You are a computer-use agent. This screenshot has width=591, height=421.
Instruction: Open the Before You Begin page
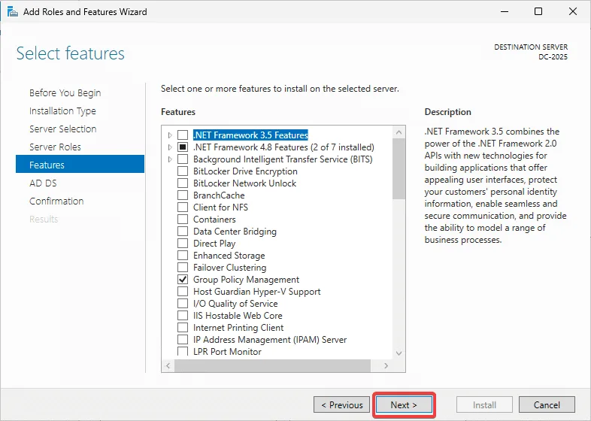point(65,93)
